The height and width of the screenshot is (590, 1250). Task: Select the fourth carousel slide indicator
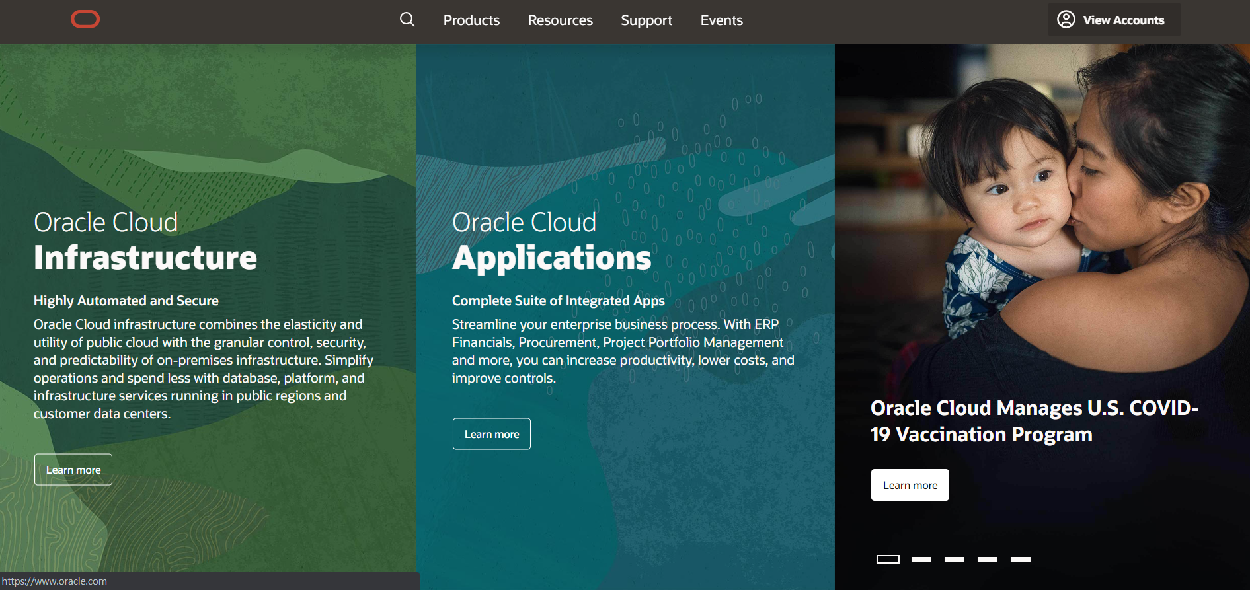click(x=988, y=559)
